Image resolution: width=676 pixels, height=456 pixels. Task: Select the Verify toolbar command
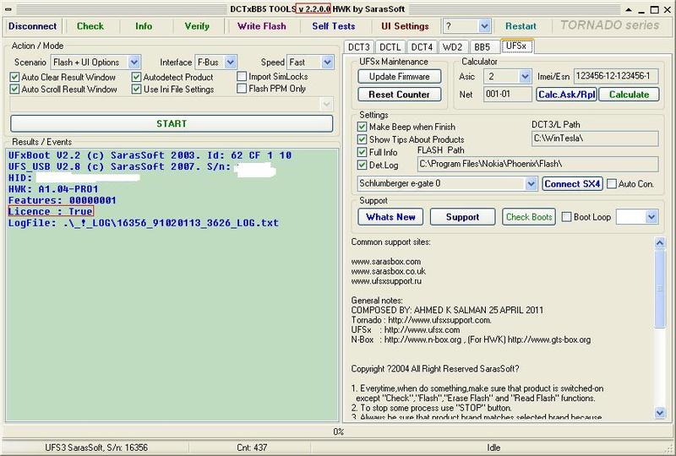click(197, 26)
